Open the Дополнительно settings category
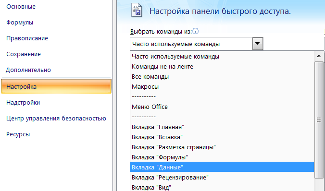325x191 pixels. click(28, 70)
